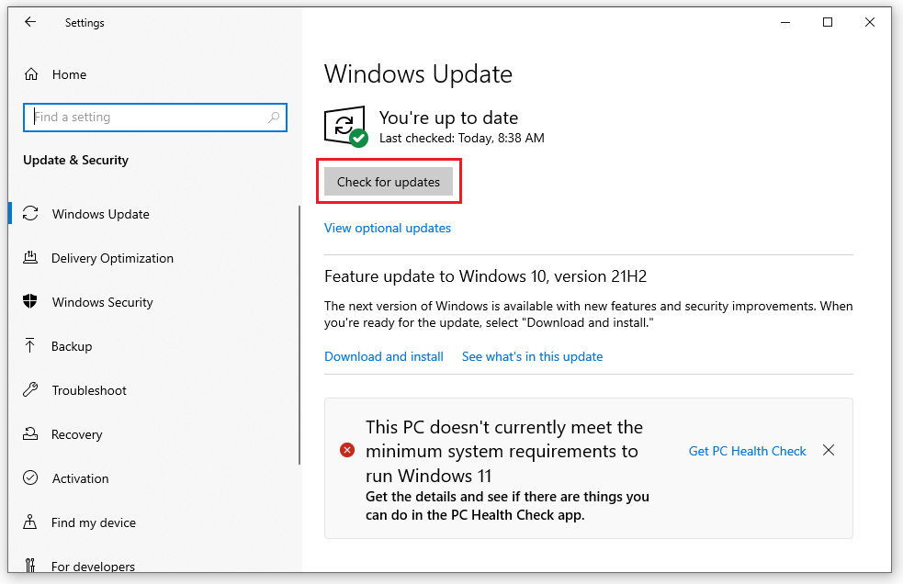Click the Troubleshoot wrench icon
The height and width of the screenshot is (584, 903).
(x=30, y=390)
